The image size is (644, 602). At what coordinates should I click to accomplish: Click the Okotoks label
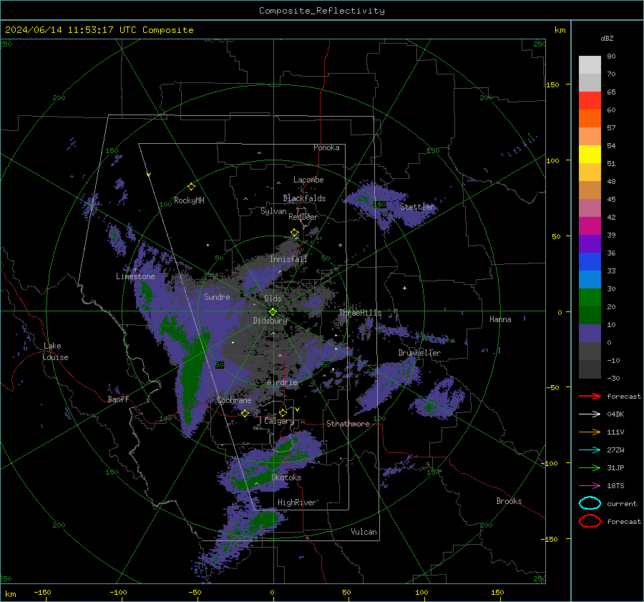[x=286, y=477]
